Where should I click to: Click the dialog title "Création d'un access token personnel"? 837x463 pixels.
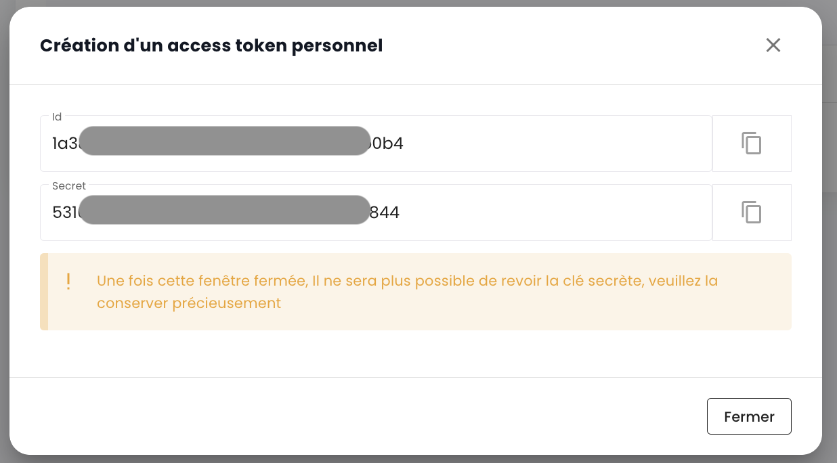(211, 46)
